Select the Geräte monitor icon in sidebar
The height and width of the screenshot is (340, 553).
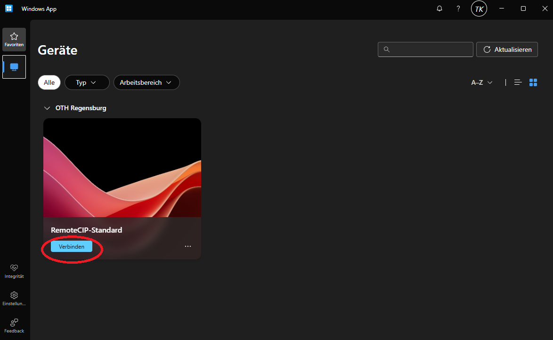tap(14, 67)
